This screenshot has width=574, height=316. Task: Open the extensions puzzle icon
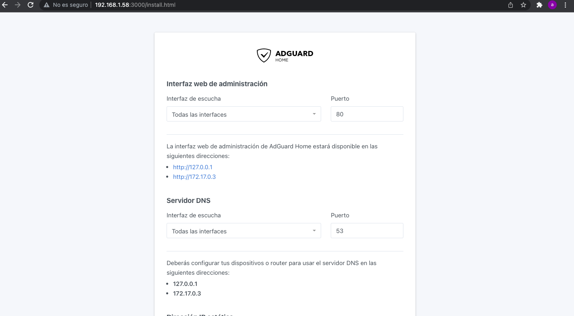[x=539, y=5]
